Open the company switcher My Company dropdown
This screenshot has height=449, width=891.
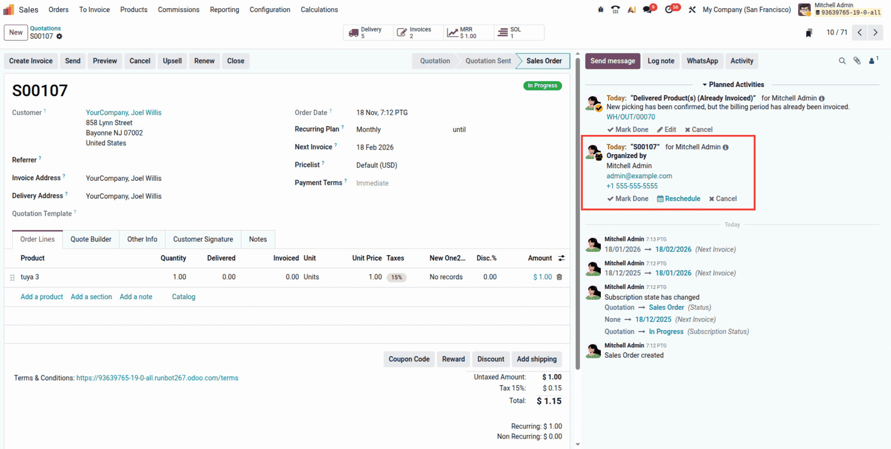click(x=746, y=10)
